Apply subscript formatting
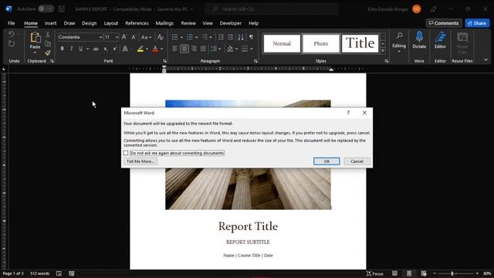 [x=106, y=49]
